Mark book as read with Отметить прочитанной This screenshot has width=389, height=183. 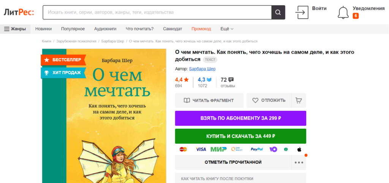(233, 162)
